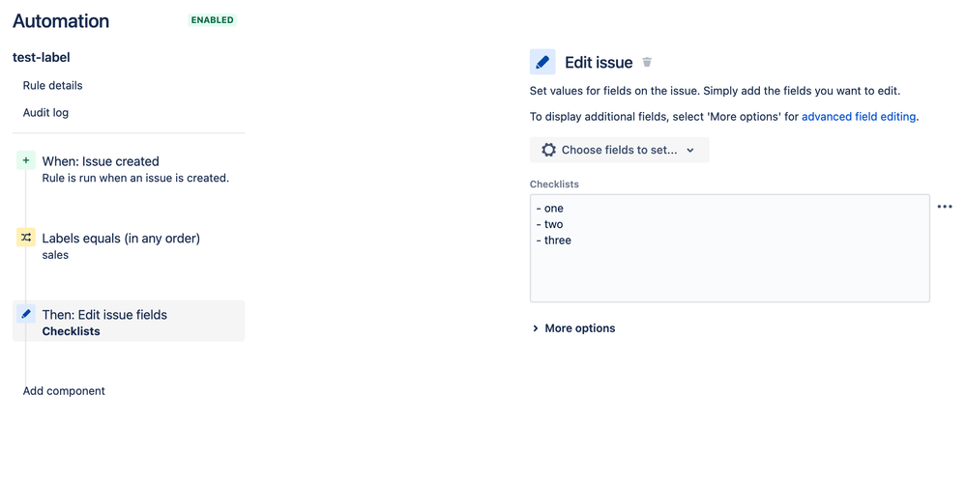
Task: Select the green plus trigger icon
Action: click(26, 161)
